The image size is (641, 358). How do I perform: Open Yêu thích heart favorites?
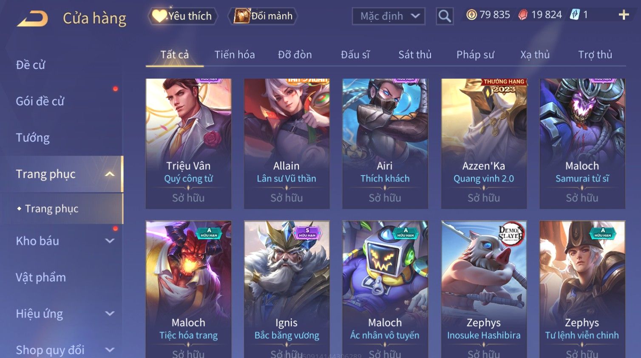tap(183, 16)
